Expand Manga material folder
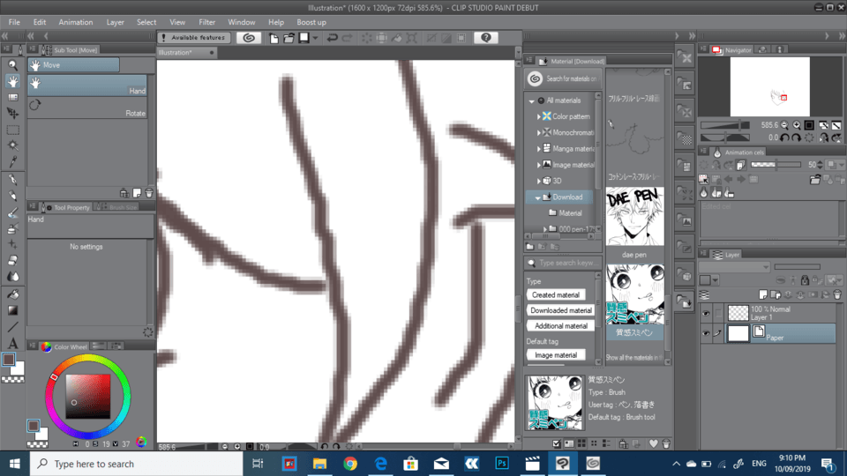 (538, 149)
